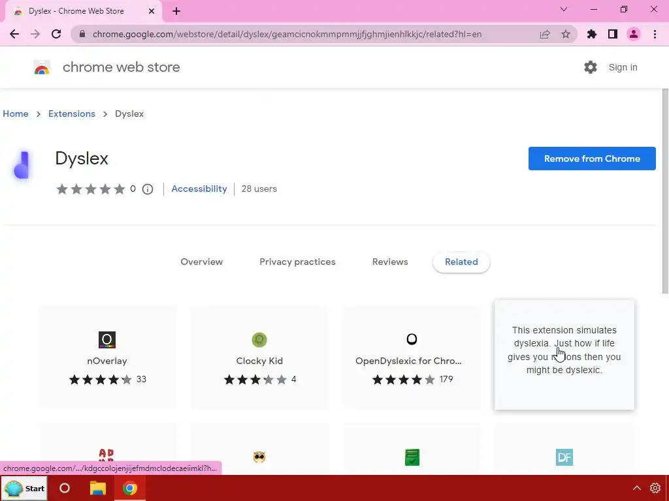Open the nOverlay extension title

point(107,361)
